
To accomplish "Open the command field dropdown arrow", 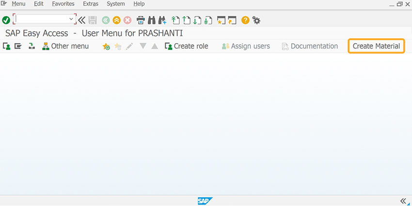I will pyautogui.click(x=71, y=19).
